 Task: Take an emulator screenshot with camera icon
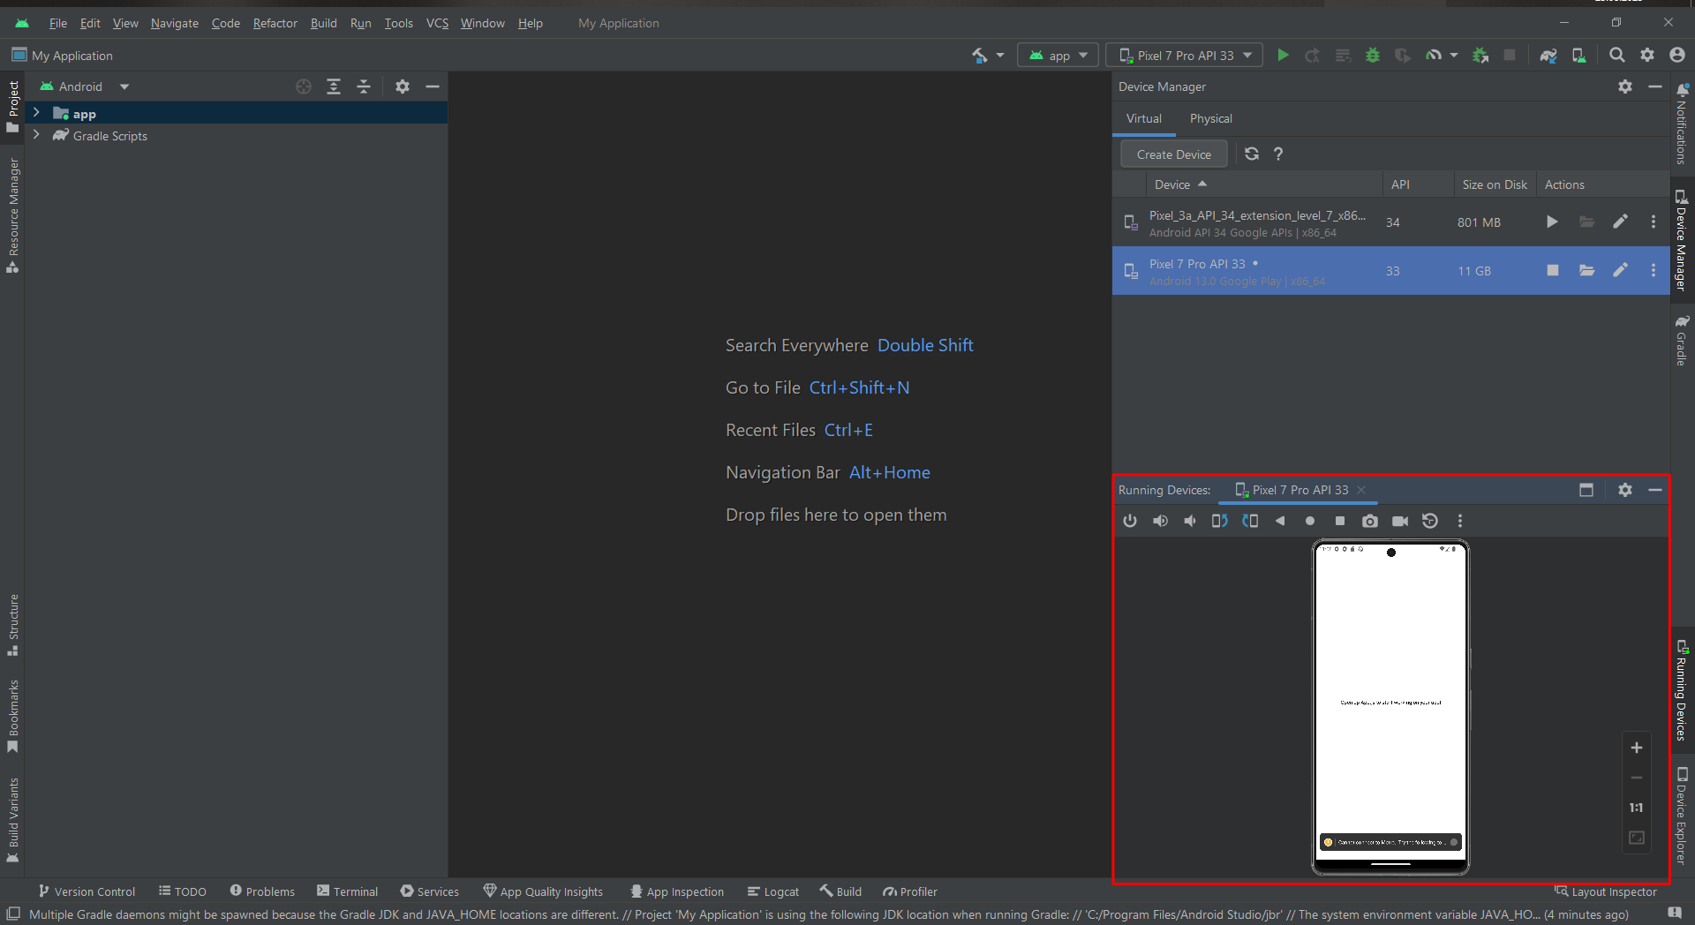(1369, 521)
